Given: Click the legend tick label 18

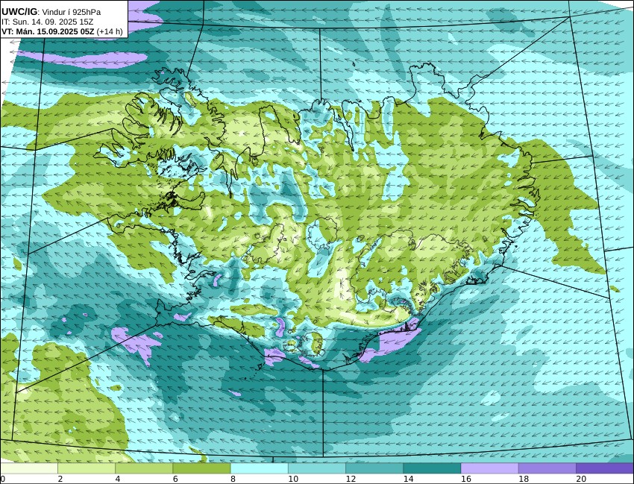Looking at the screenshot, I should [523, 479].
